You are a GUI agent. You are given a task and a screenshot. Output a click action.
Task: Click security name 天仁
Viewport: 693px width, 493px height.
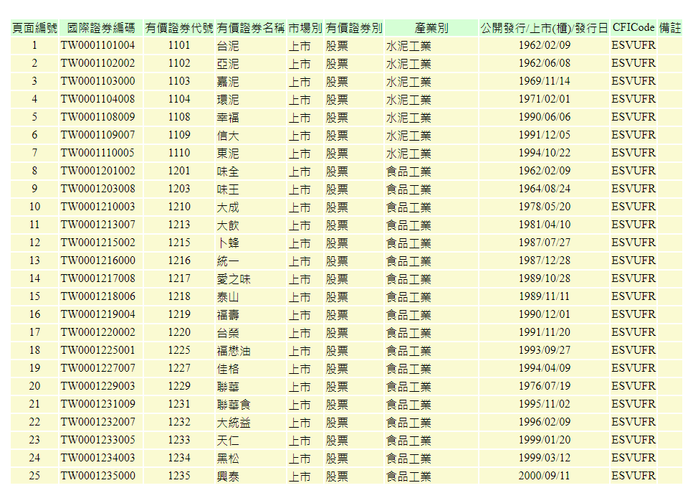click(x=228, y=441)
